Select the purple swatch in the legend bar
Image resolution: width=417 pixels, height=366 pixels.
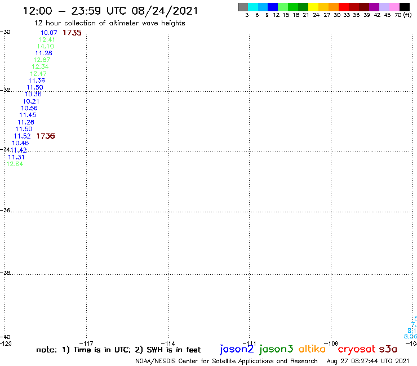374,7
